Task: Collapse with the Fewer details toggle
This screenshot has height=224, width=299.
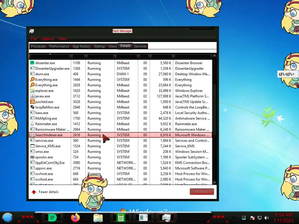Action: point(45,192)
